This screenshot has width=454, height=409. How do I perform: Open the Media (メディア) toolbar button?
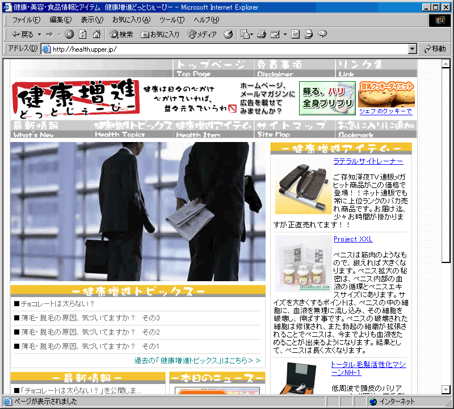(202, 35)
